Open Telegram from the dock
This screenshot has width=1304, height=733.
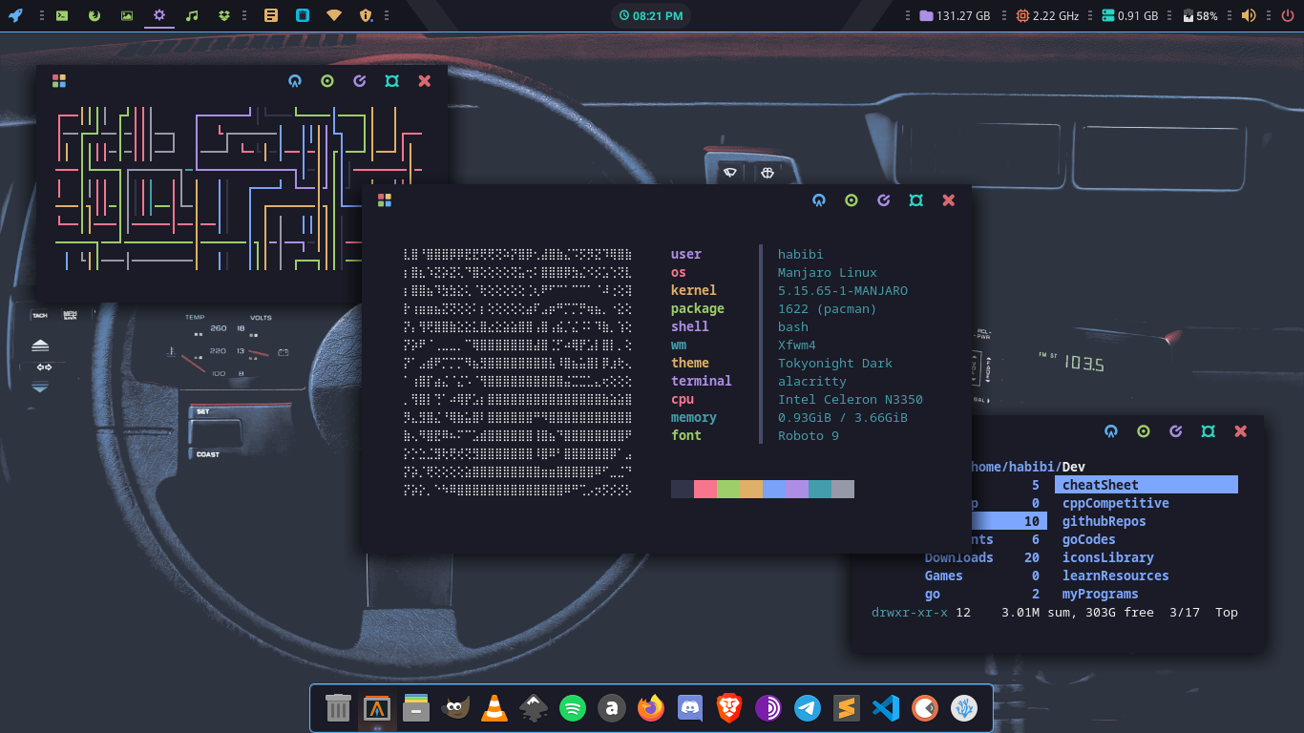(808, 708)
